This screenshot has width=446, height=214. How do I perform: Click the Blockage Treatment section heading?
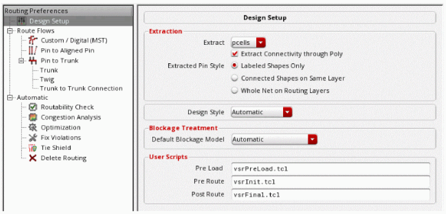184,128
